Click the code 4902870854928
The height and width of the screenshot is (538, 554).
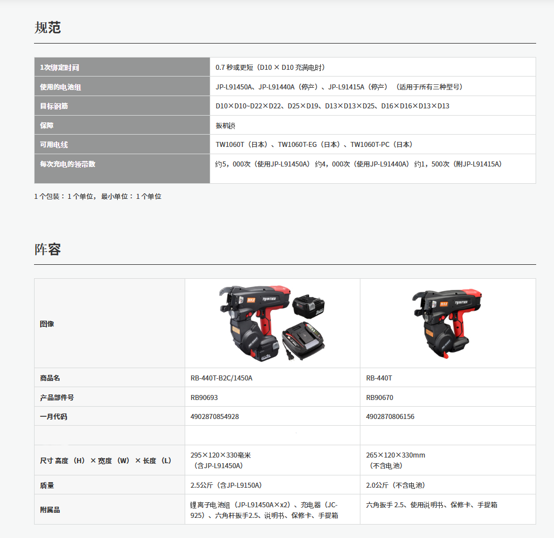pyautogui.click(x=215, y=417)
